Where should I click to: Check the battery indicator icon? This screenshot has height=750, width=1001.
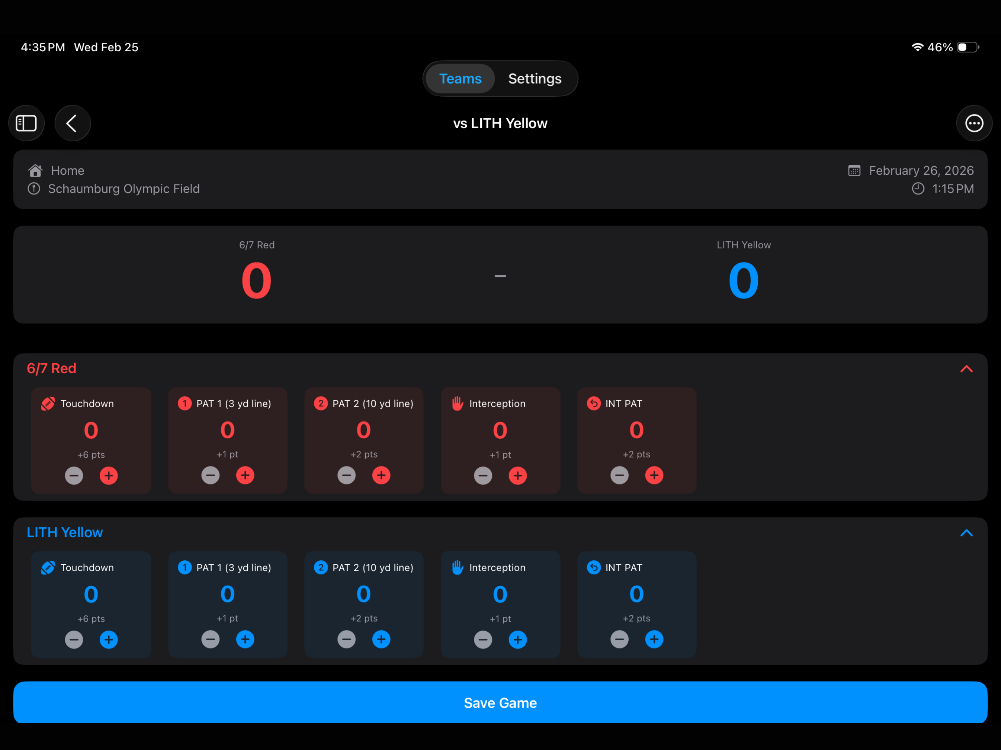tap(968, 47)
